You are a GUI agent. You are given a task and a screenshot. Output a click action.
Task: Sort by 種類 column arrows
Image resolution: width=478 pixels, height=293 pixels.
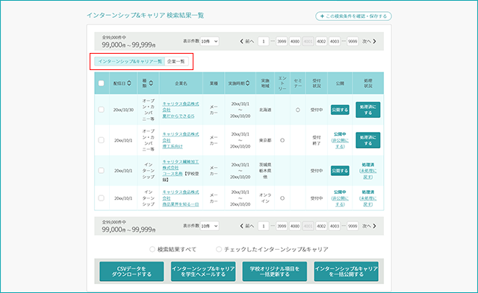151,83
